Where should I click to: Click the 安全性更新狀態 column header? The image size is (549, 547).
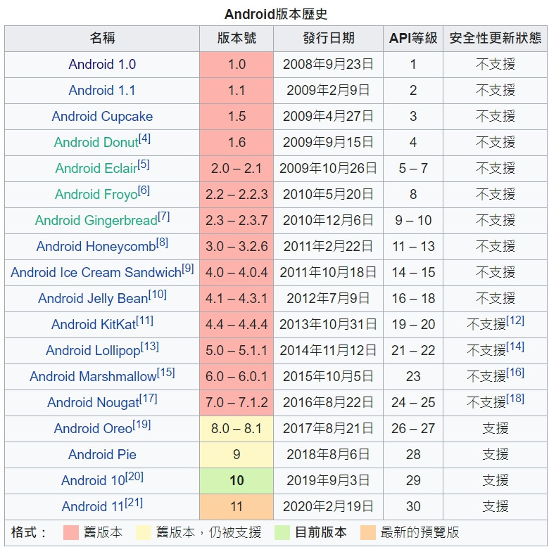(495, 39)
